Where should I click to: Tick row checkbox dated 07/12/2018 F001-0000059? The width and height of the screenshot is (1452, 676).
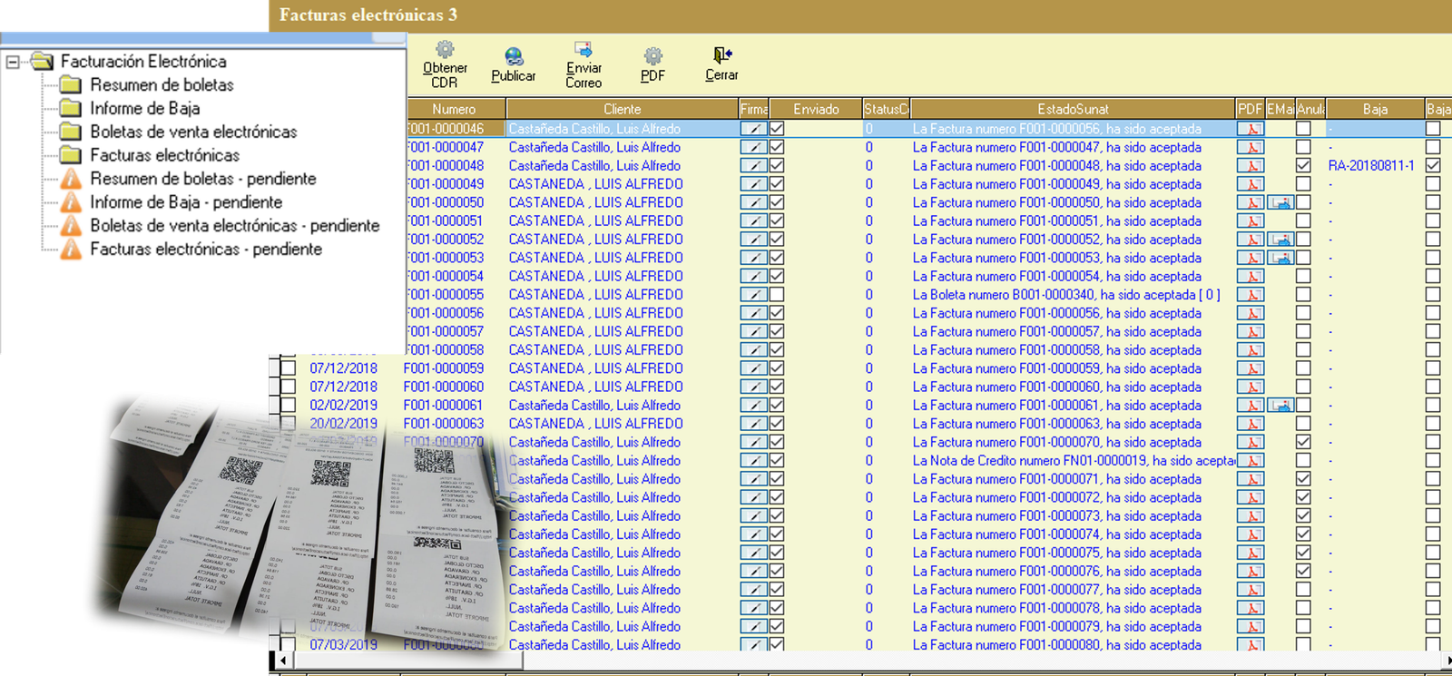tap(289, 368)
